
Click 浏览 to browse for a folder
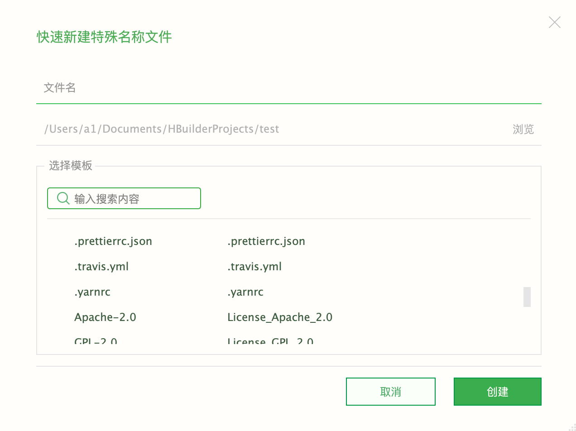pos(523,129)
